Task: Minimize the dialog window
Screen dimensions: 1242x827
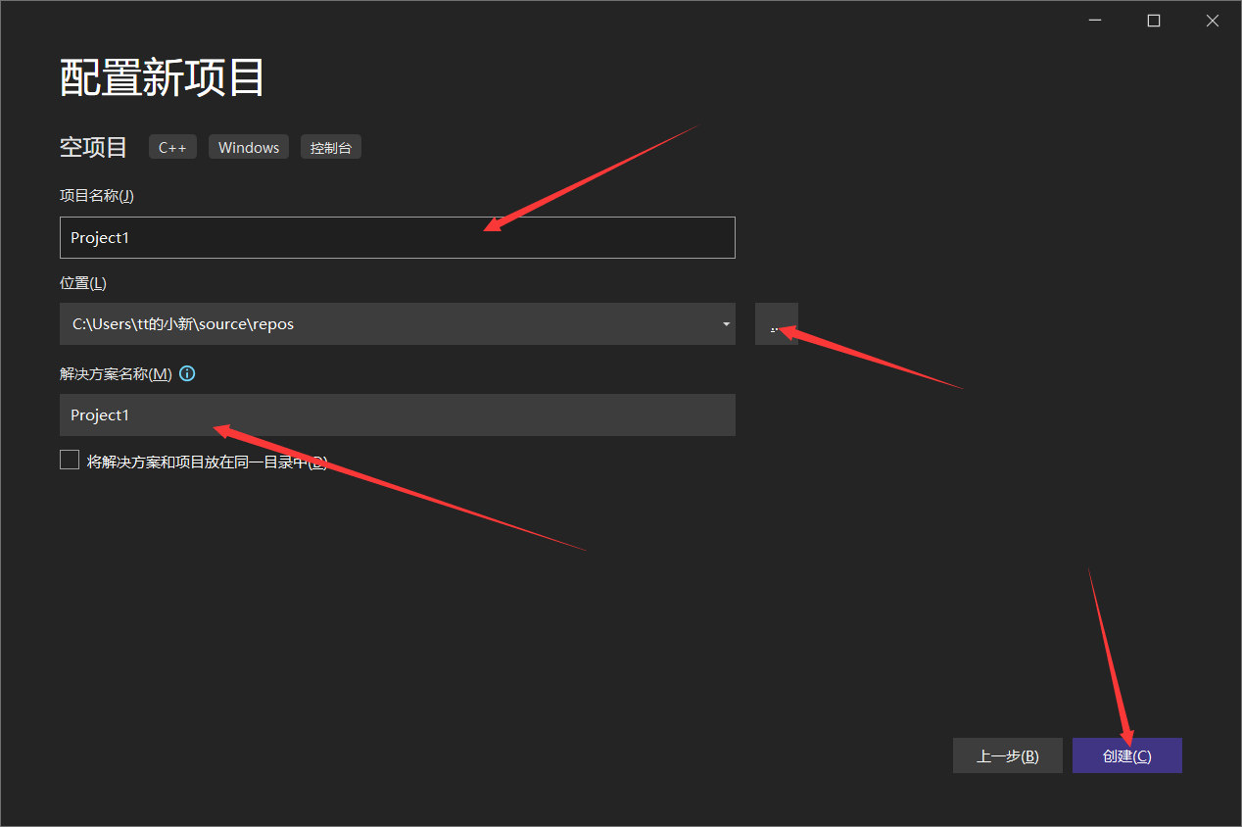Action: [x=1095, y=21]
